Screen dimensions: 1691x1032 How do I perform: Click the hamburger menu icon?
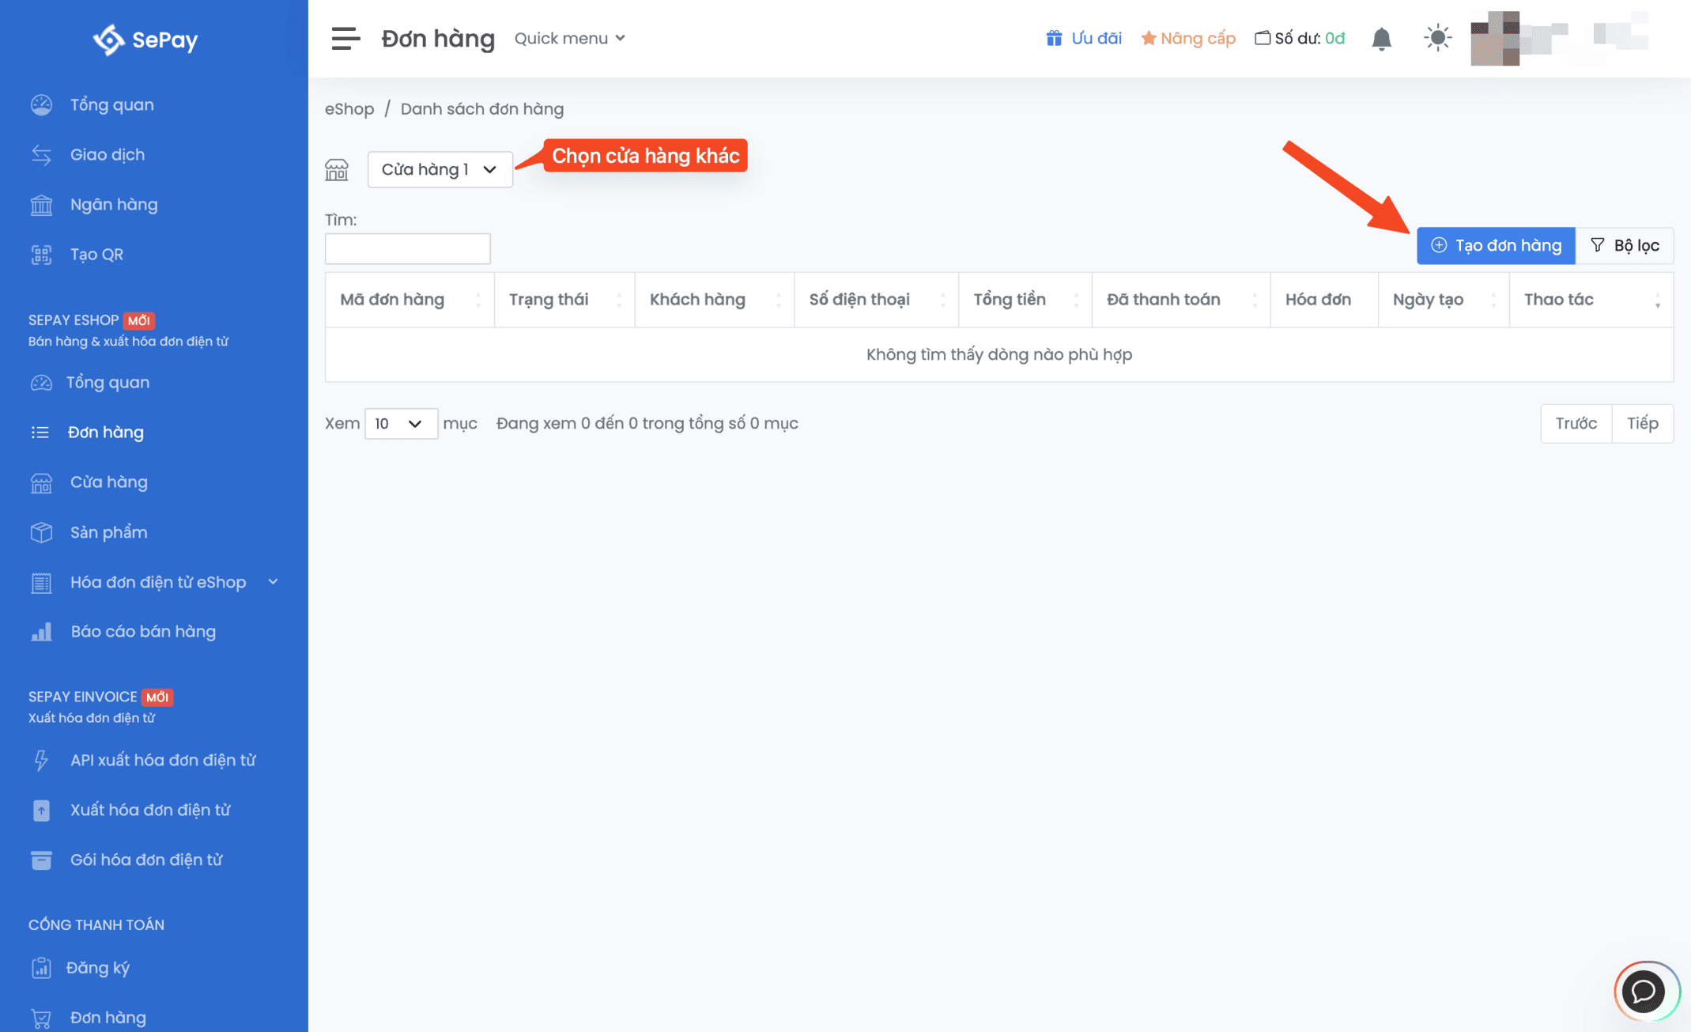click(345, 38)
